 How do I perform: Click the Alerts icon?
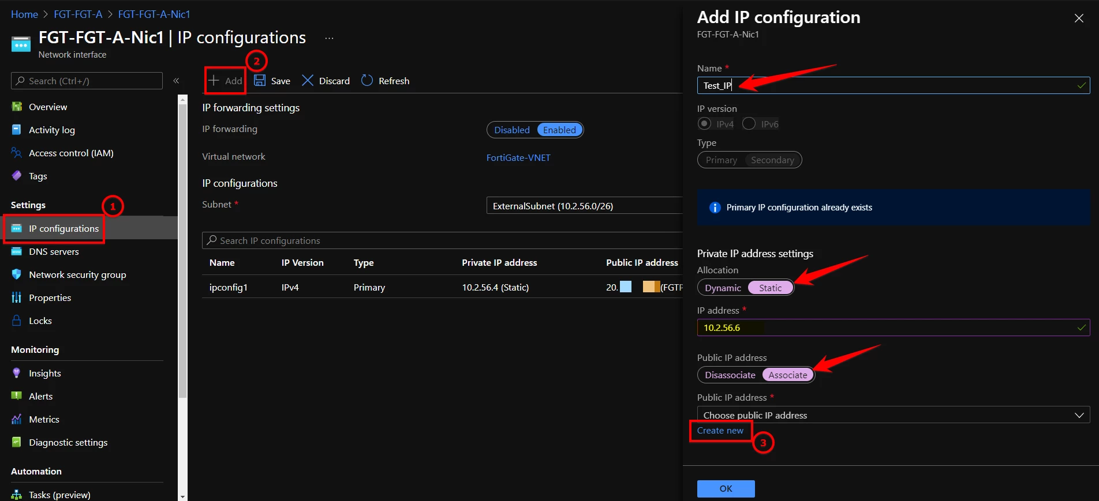click(17, 396)
